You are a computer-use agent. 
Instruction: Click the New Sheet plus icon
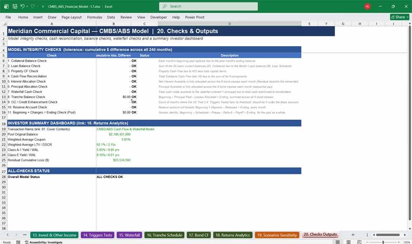[353, 235]
